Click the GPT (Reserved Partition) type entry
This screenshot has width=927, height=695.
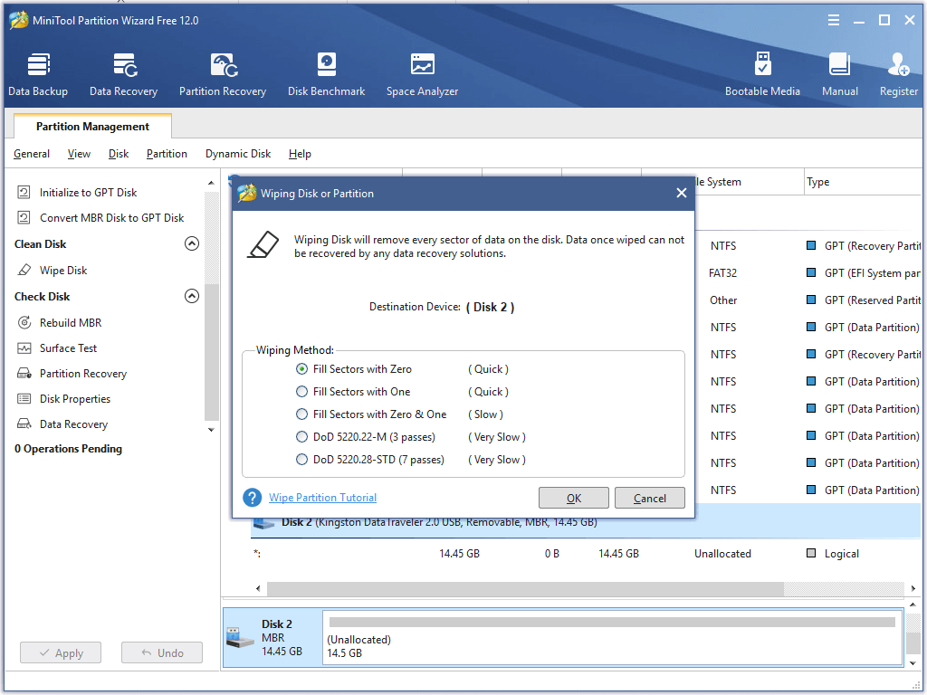(872, 300)
